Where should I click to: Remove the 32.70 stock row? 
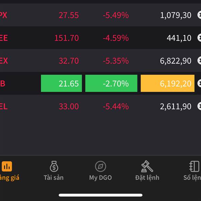pos(199,61)
